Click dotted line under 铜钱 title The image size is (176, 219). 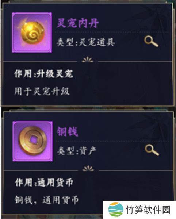[112, 141]
